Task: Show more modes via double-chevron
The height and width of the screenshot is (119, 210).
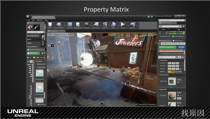Action: (x=44, y=27)
